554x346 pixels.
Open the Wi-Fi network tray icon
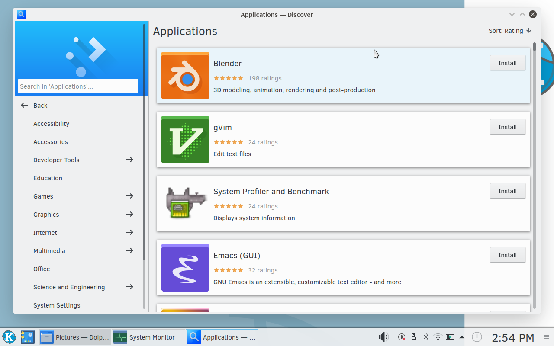pos(438,337)
